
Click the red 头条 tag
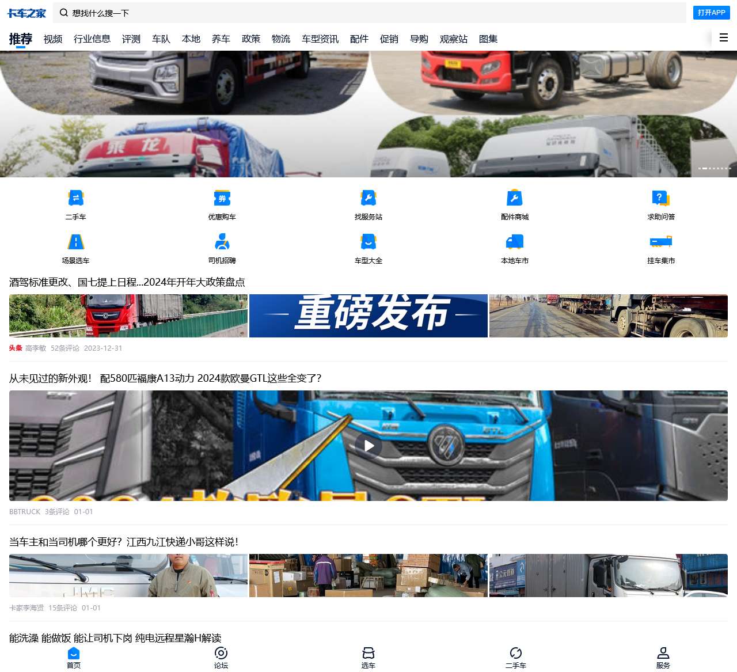click(x=16, y=348)
